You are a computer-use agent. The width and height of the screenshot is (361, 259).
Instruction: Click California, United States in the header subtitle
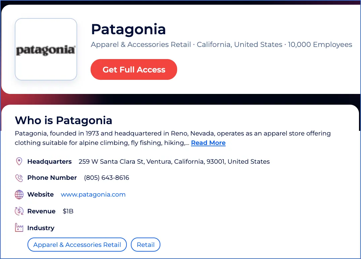tap(239, 44)
